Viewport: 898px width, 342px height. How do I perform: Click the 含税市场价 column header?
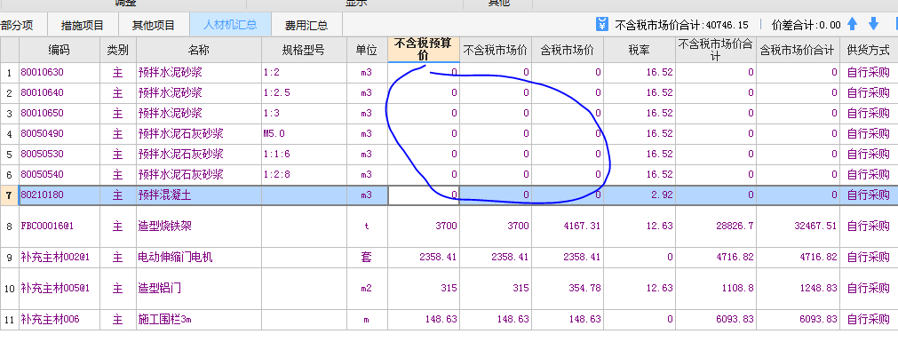(x=568, y=50)
